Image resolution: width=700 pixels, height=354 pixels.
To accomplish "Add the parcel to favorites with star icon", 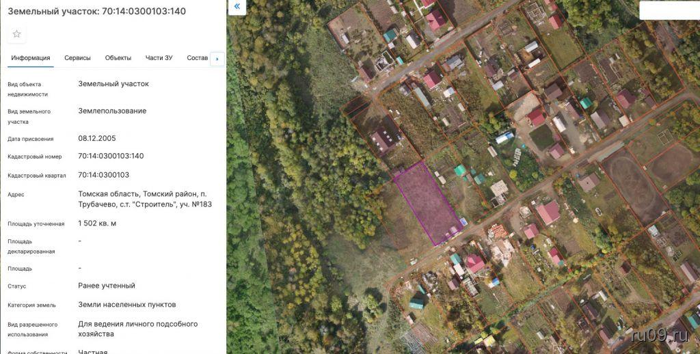I will [x=17, y=34].
